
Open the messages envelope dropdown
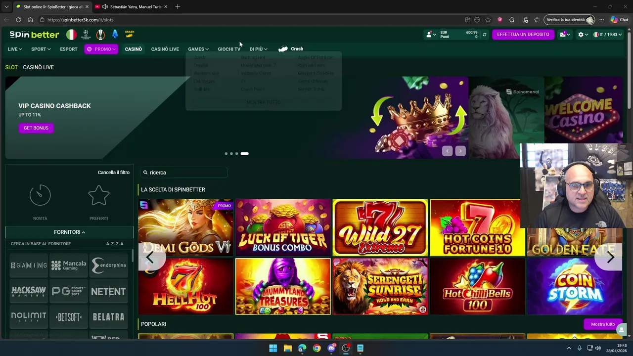565,35
